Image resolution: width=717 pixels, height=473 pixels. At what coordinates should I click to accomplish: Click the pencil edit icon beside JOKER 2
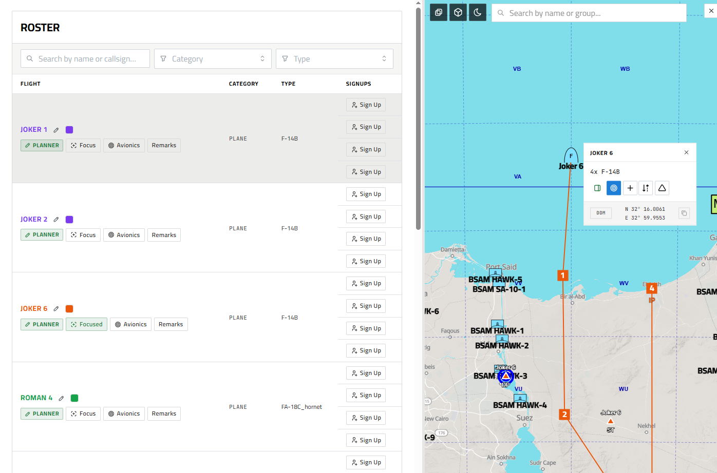56,220
